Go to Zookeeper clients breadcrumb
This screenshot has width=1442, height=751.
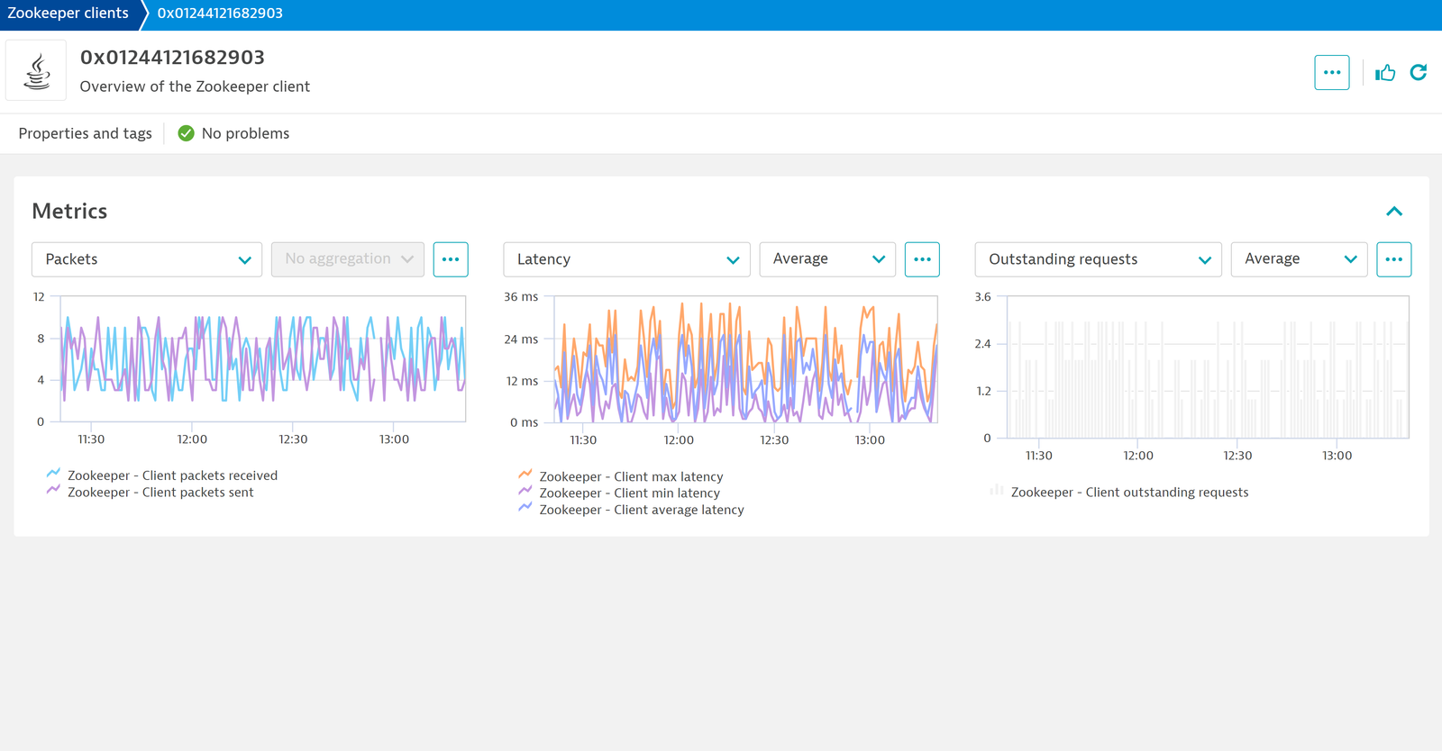tap(68, 14)
